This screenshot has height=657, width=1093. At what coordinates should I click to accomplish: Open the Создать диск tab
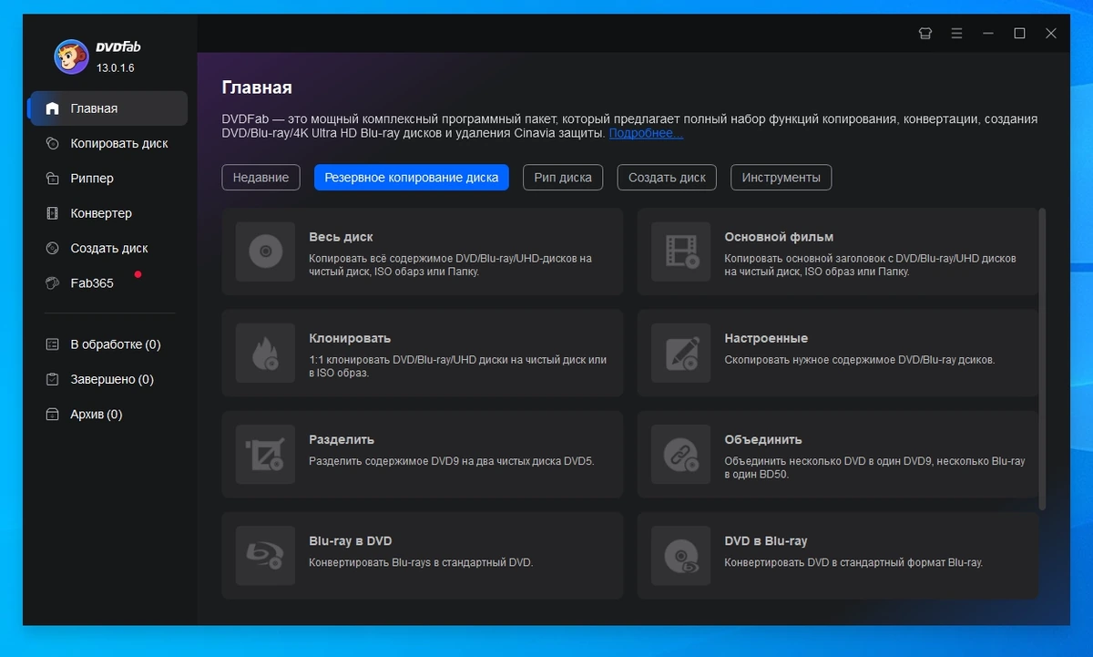click(668, 178)
